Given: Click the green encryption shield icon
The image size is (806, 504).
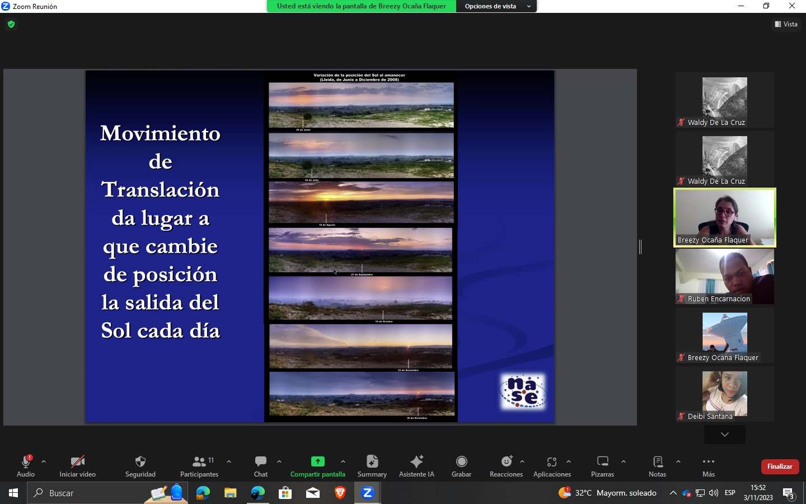Looking at the screenshot, I should tap(11, 24).
